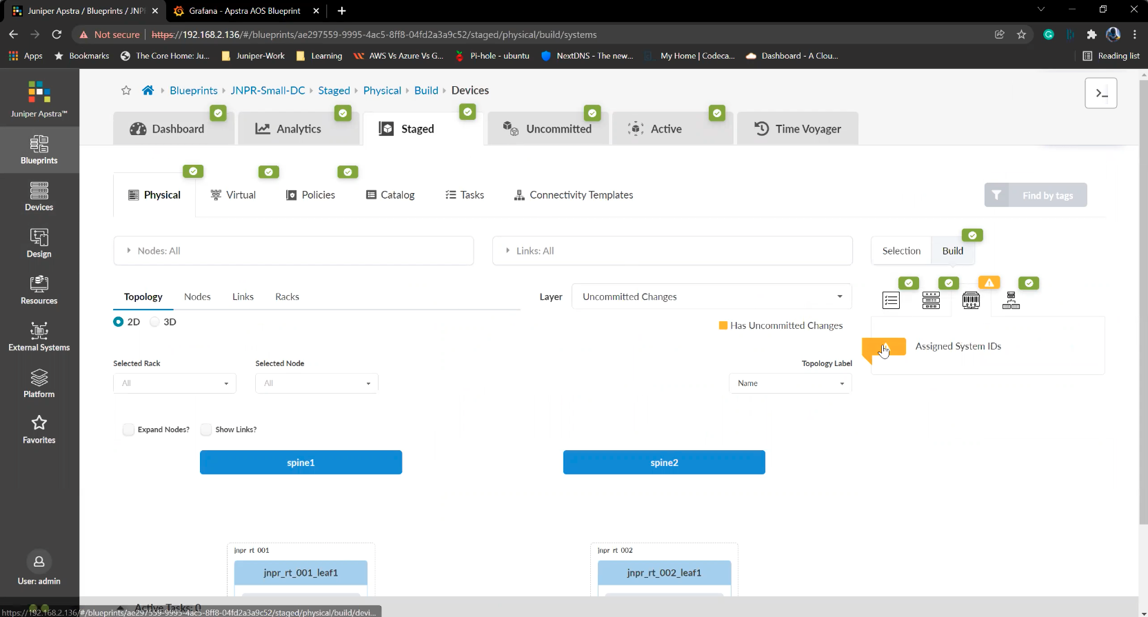1148x617 pixels.
Task: Go to home via breadcrumb house icon
Action: tap(148, 90)
